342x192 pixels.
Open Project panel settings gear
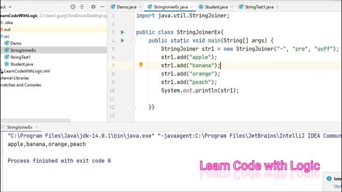click(94, 7)
